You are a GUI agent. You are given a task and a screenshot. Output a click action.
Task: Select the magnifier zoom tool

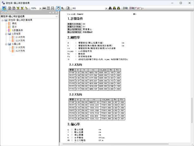coord(63,8)
